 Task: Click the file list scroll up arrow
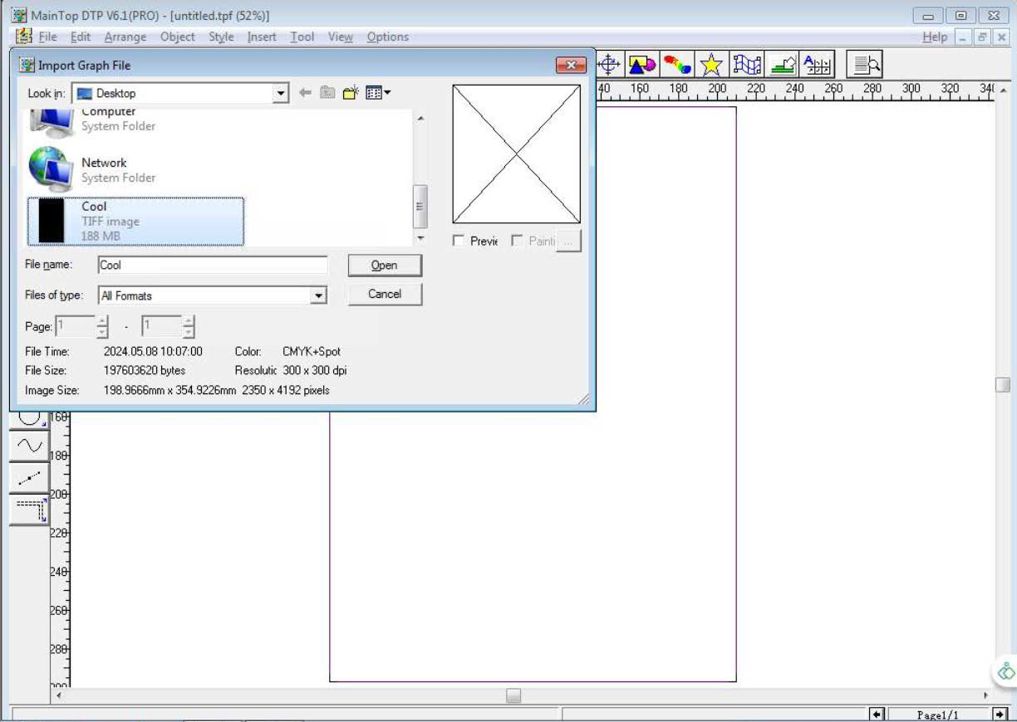420,119
